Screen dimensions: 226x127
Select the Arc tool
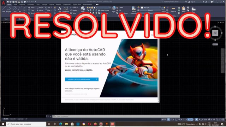tap(20, 9)
